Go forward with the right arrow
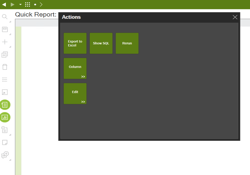The height and width of the screenshot is (175, 250). point(12,5)
